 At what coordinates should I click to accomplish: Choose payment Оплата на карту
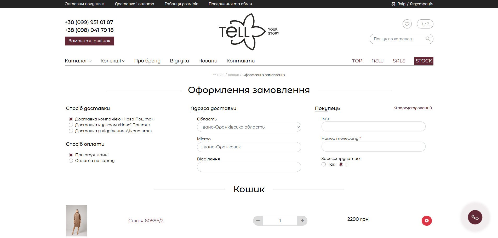coord(71,161)
